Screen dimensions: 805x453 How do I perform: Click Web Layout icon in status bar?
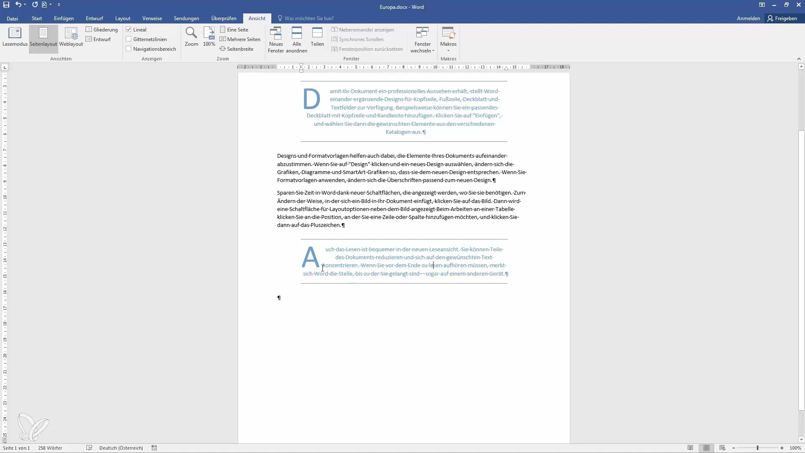point(722,448)
